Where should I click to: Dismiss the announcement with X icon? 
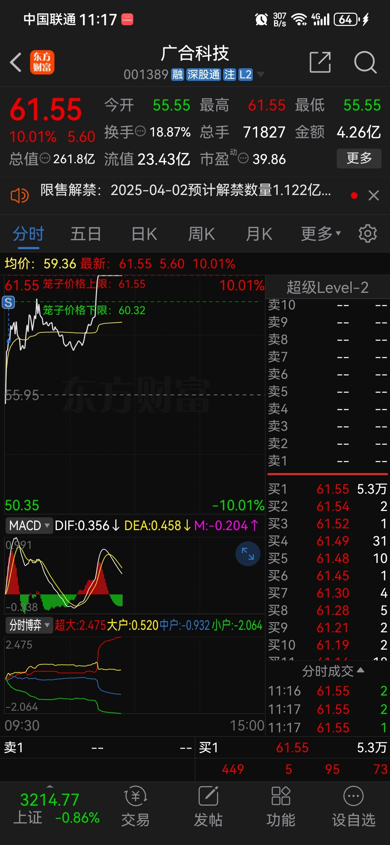373,195
